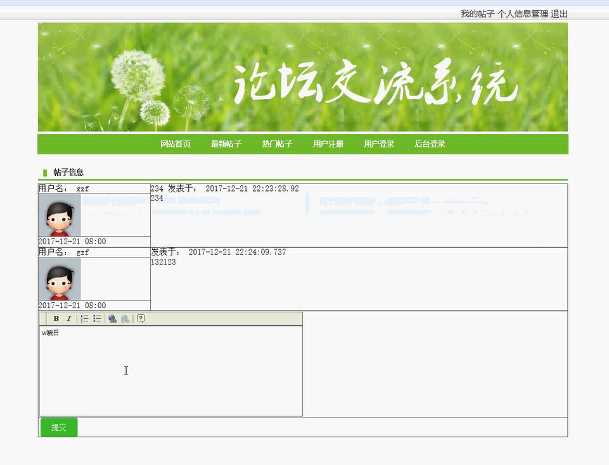Open 后台登录 in the navigation bar
The width and height of the screenshot is (609, 465).
tap(430, 144)
